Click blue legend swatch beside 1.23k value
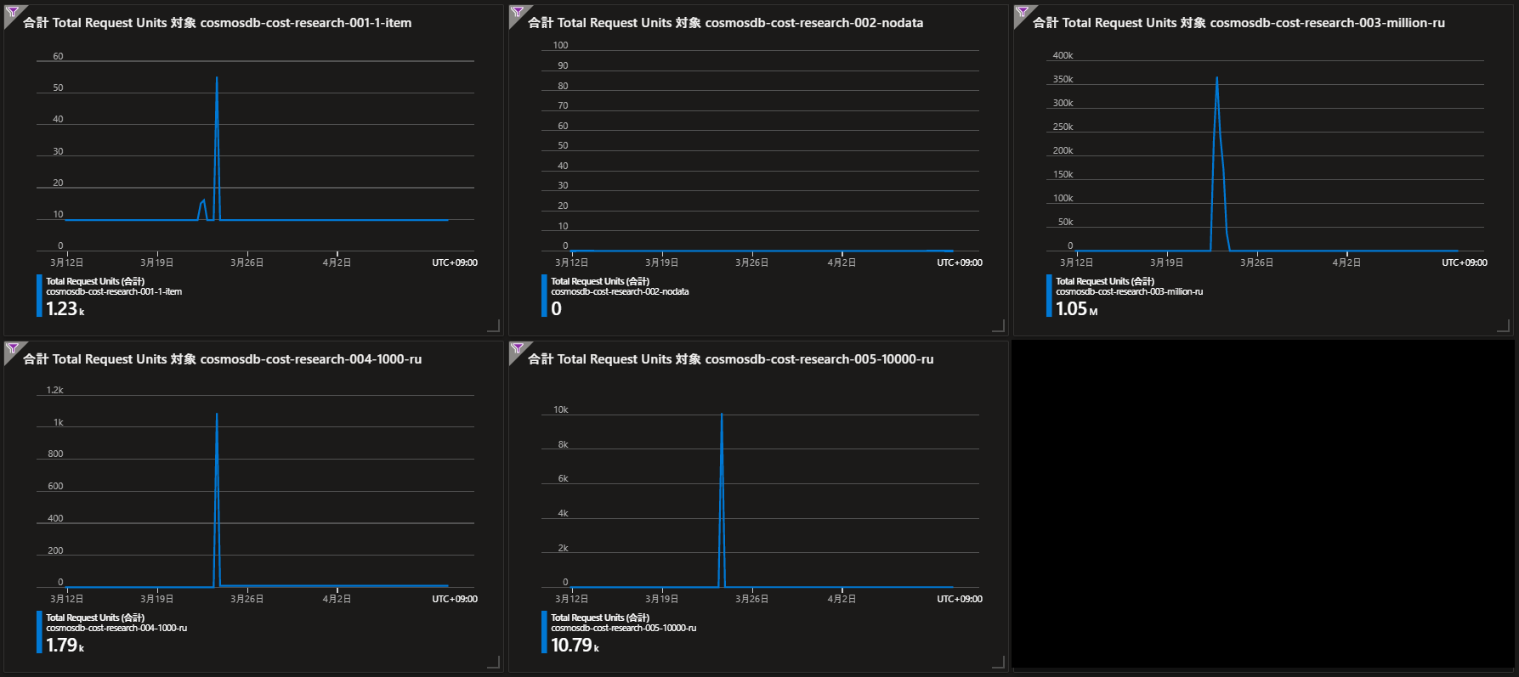The image size is (1519, 677). pyautogui.click(x=39, y=296)
